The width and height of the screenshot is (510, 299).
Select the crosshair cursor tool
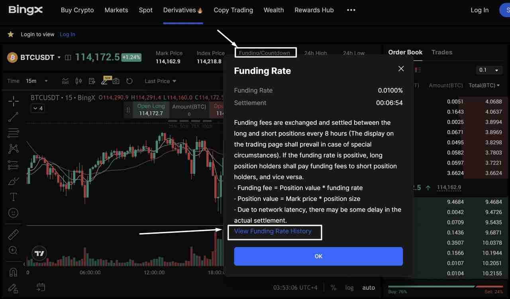[x=14, y=101]
